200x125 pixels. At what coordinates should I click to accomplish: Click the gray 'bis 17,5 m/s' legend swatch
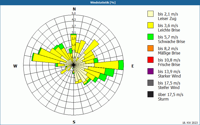coord(150,83)
